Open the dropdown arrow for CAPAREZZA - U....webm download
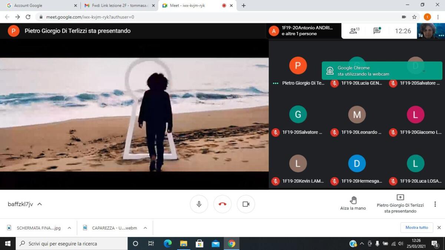 pyautogui.click(x=145, y=228)
